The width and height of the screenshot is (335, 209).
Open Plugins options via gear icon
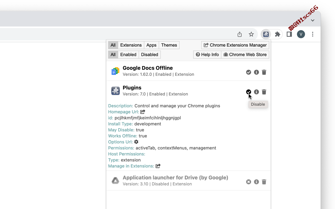[x=136, y=142]
